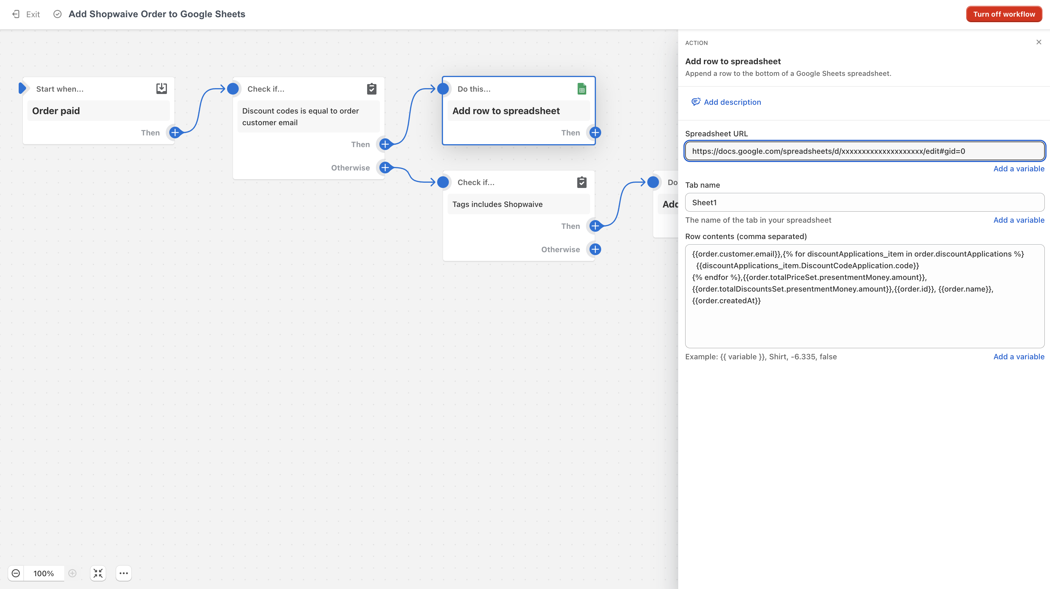Click the workflow status checkmark icon
This screenshot has height=589, width=1050.
coord(57,14)
